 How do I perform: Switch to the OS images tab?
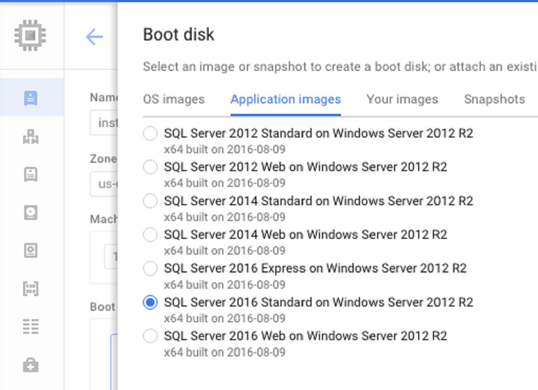click(x=173, y=99)
